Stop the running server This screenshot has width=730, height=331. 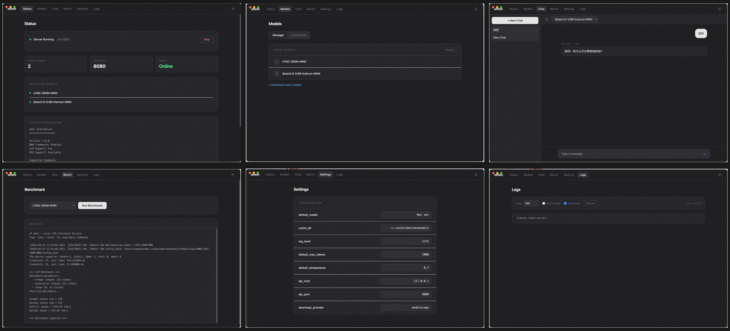click(x=206, y=39)
